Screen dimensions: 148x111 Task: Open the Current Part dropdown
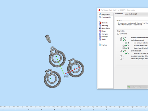(x=136, y=14)
